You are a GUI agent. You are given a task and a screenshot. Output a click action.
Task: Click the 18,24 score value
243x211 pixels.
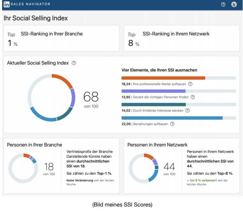pyautogui.click(x=126, y=84)
